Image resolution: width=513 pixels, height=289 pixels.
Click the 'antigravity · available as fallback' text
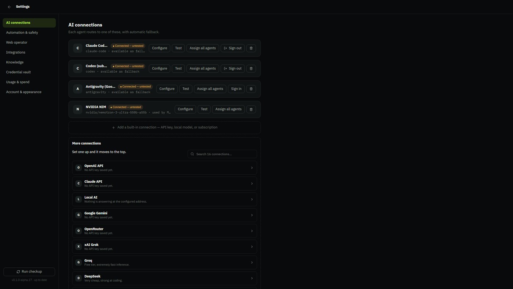point(118,92)
